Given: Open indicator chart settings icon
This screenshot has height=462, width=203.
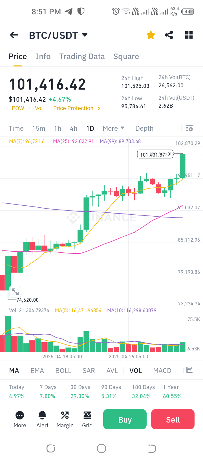Looking at the screenshot, I should pos(189,370).
